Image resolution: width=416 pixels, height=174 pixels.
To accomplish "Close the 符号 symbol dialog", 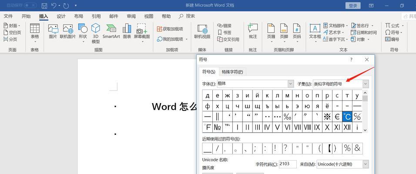I will point(367,60).
